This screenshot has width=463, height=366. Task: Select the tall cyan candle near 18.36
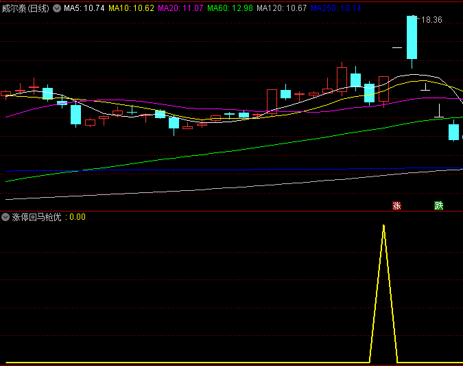(412, 38)
